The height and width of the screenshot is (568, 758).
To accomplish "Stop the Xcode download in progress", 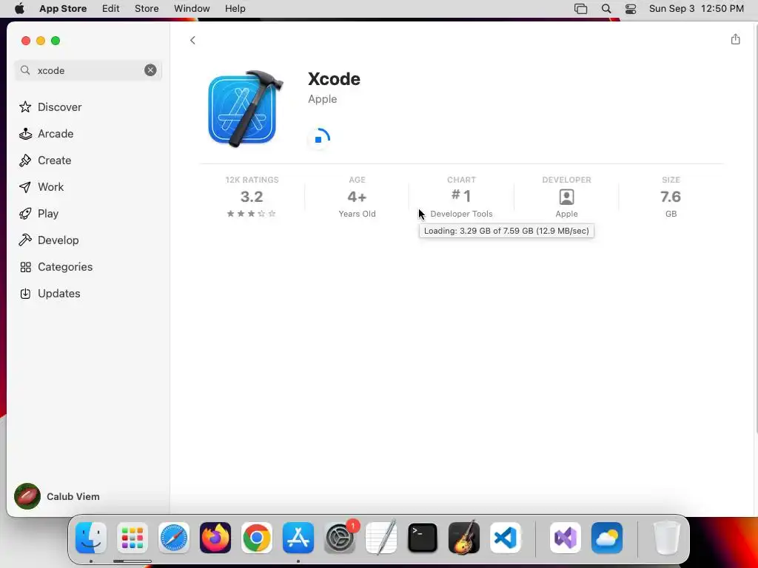I will 318,139.
